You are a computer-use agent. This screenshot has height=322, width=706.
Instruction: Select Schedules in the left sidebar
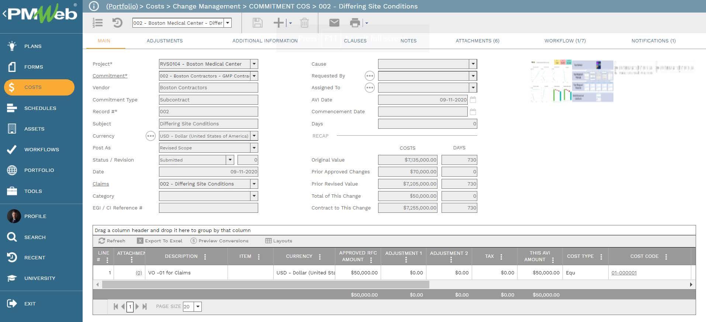40,108
